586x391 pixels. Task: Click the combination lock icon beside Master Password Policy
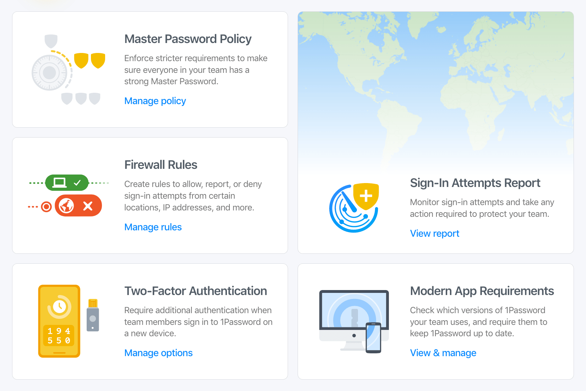pos(50,72)
